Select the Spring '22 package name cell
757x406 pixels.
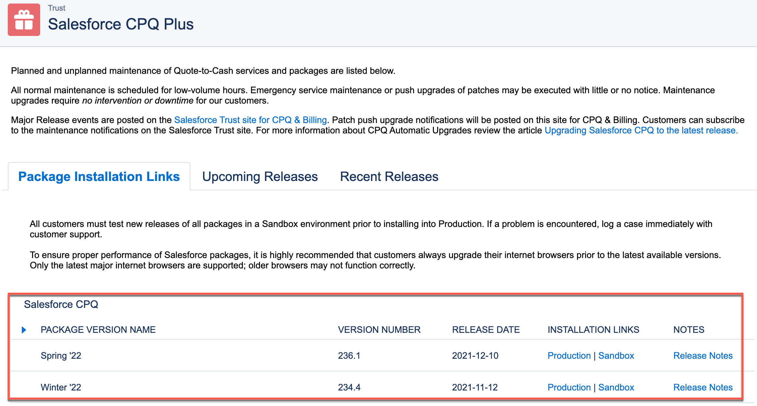(61, 355)
